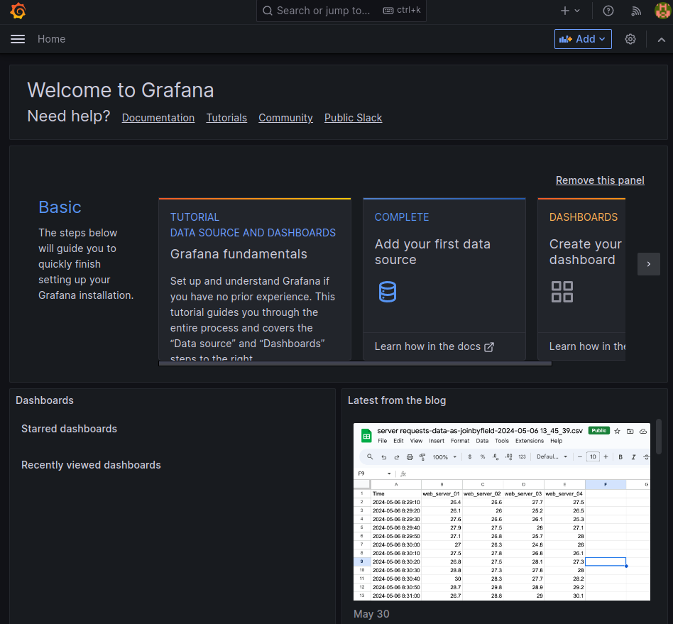Image resolution: width=673 pixels, height=624 pixels.
Task: Click the Grafana logo icon
Action: click(x=18, y=11)
